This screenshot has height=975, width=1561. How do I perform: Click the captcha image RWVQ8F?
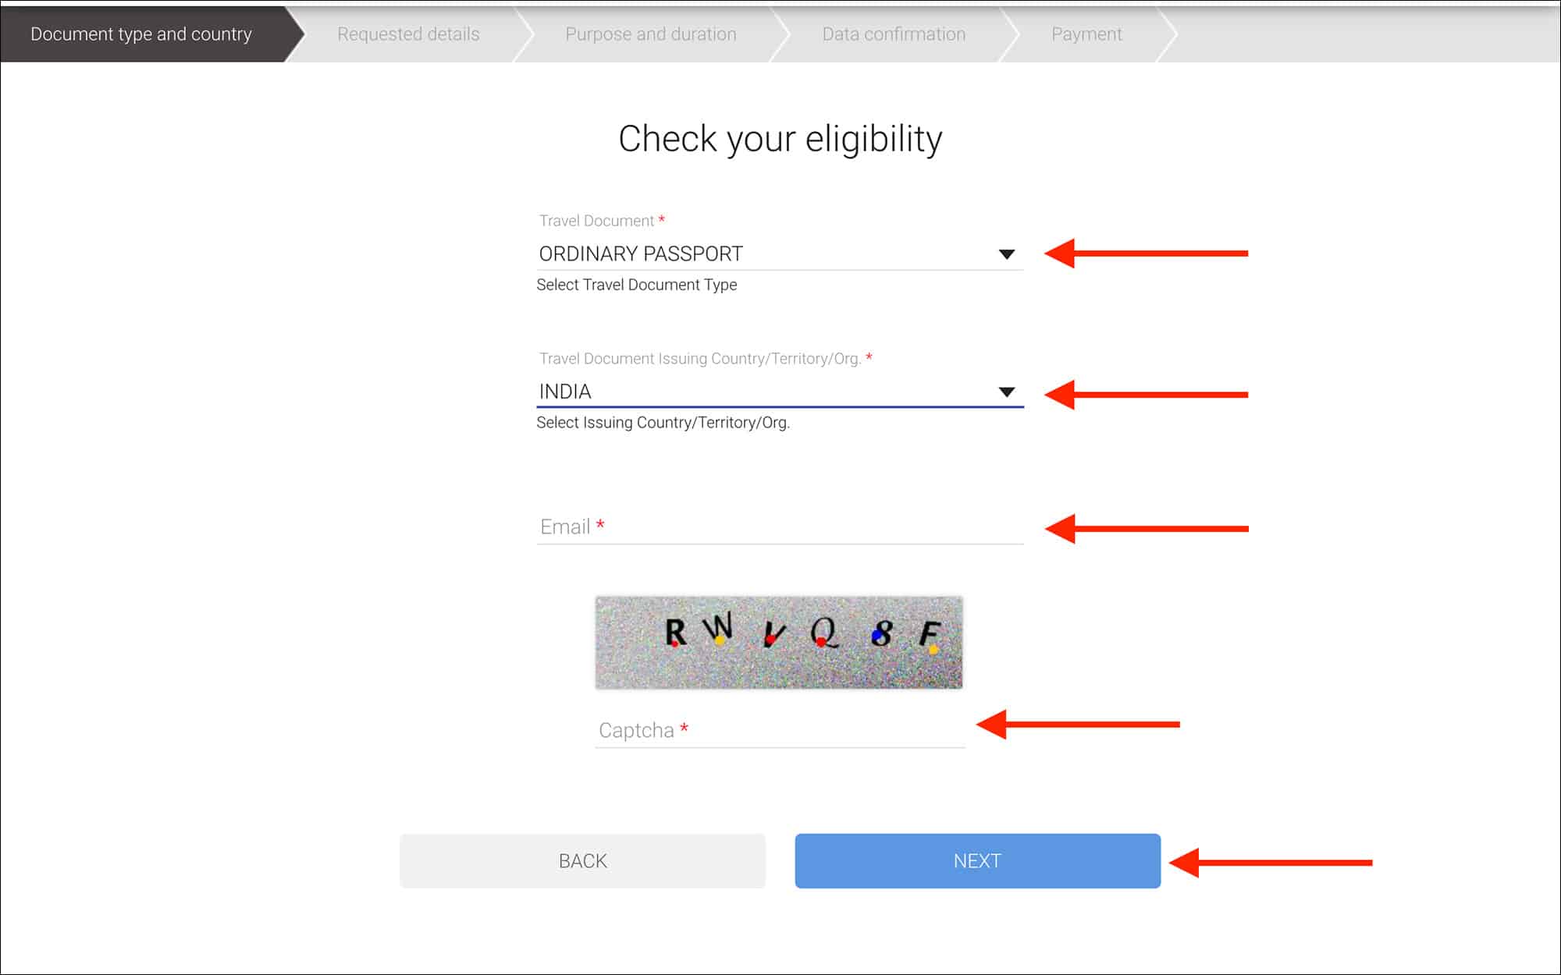pos(779,643)
